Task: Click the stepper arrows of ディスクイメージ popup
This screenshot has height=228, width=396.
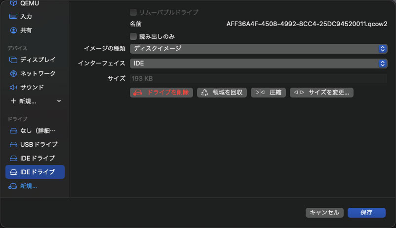Action: [x=383, y=49]
